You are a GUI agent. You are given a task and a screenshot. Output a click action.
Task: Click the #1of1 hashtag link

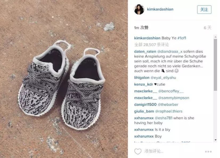(x=182, y=38)
